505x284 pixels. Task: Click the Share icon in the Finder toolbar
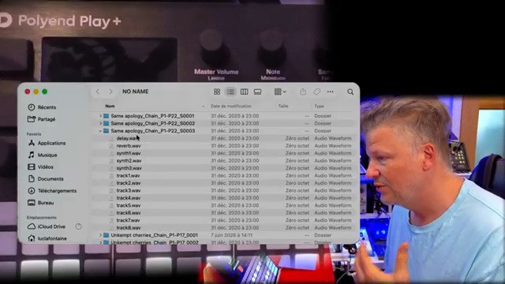(x=303, y=92)
